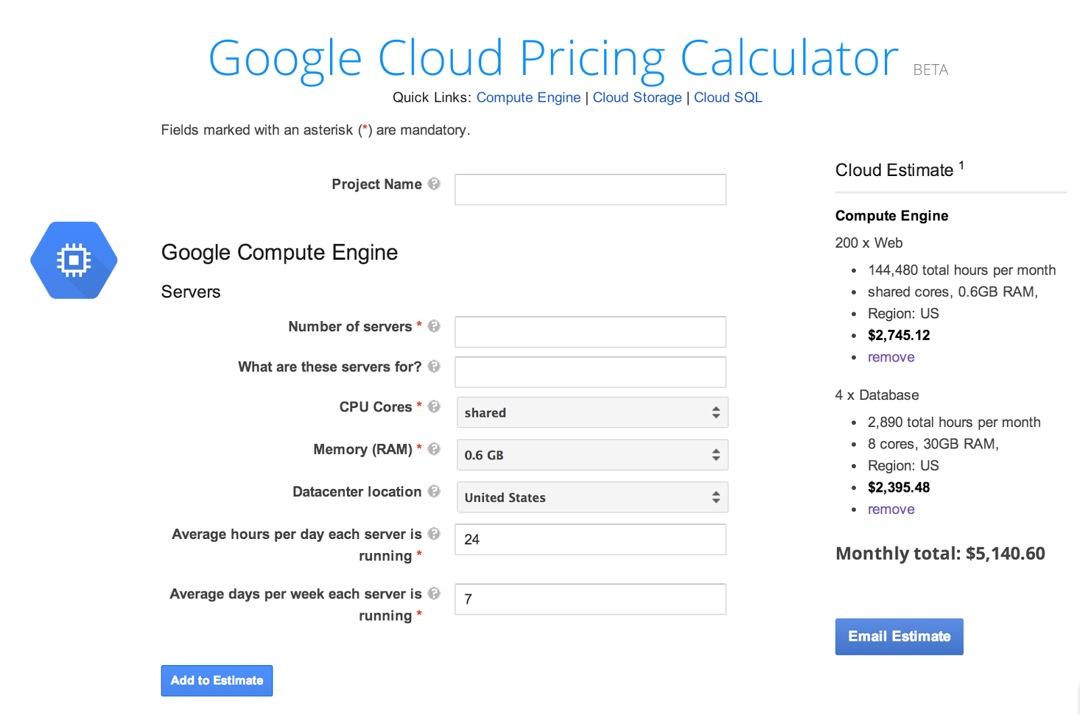The image size is (1080, 715).
Task: Click the help icon beside CPU Cores
Action: pos(434,407)
